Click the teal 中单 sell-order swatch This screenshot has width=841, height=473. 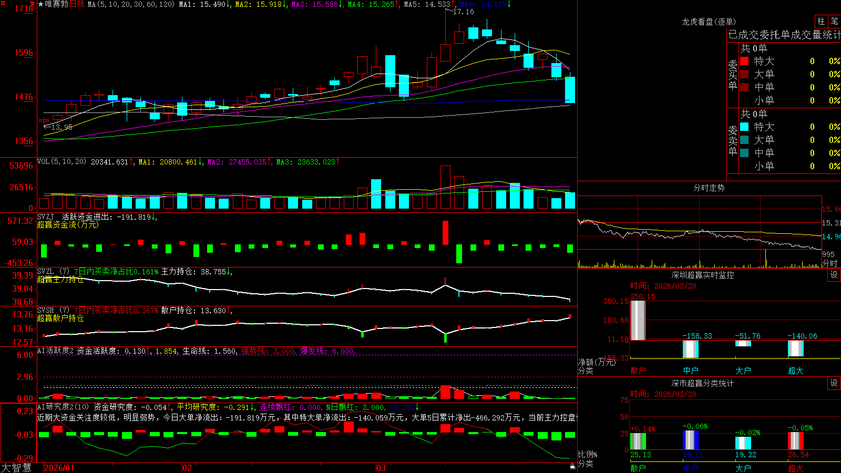[744, 153]
